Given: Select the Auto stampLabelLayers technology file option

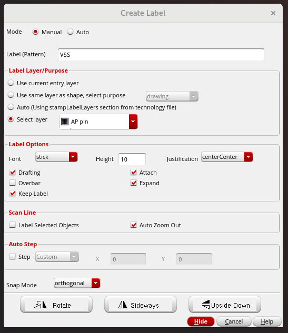Looking at the screenshot, I should 11,107.
